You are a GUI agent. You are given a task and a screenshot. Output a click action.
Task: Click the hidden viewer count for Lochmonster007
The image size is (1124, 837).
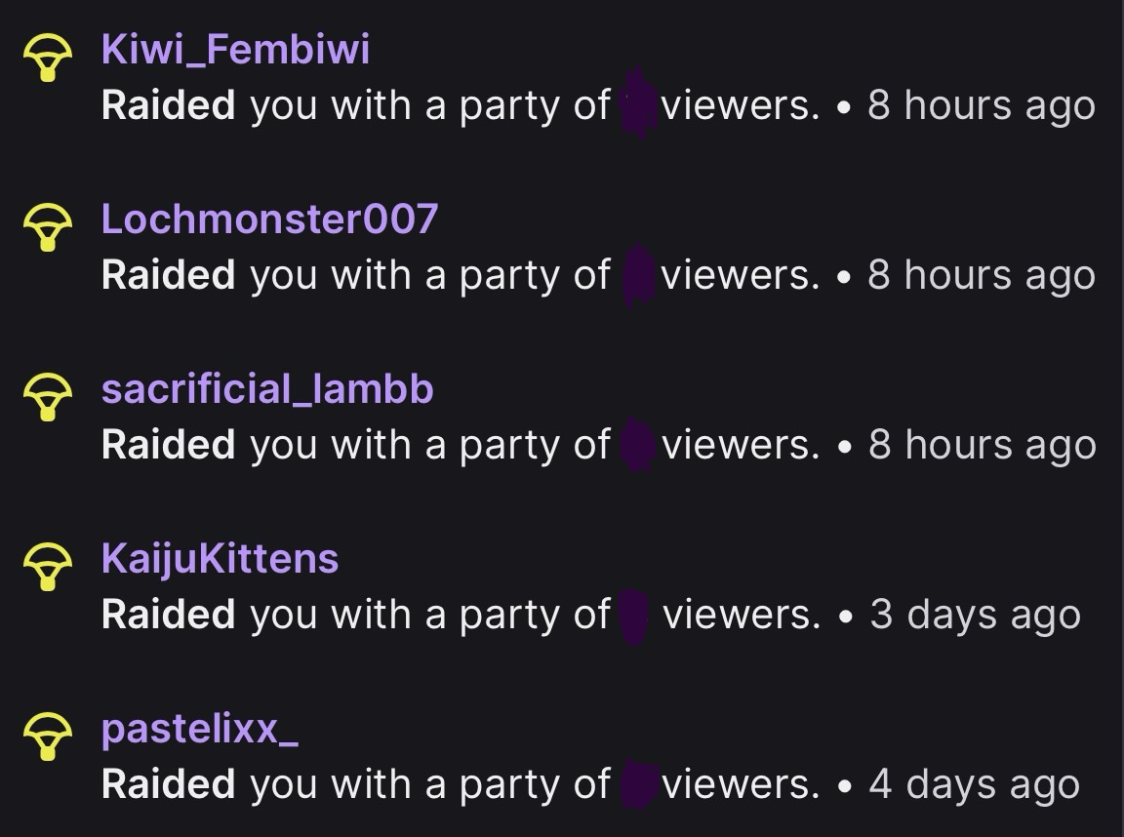(637, 275)
